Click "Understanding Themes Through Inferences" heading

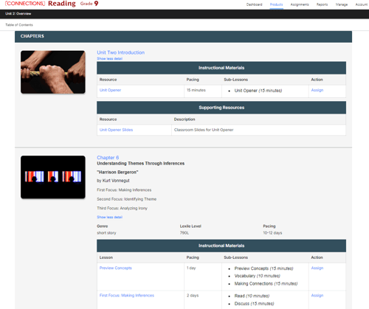click(140, 164)
